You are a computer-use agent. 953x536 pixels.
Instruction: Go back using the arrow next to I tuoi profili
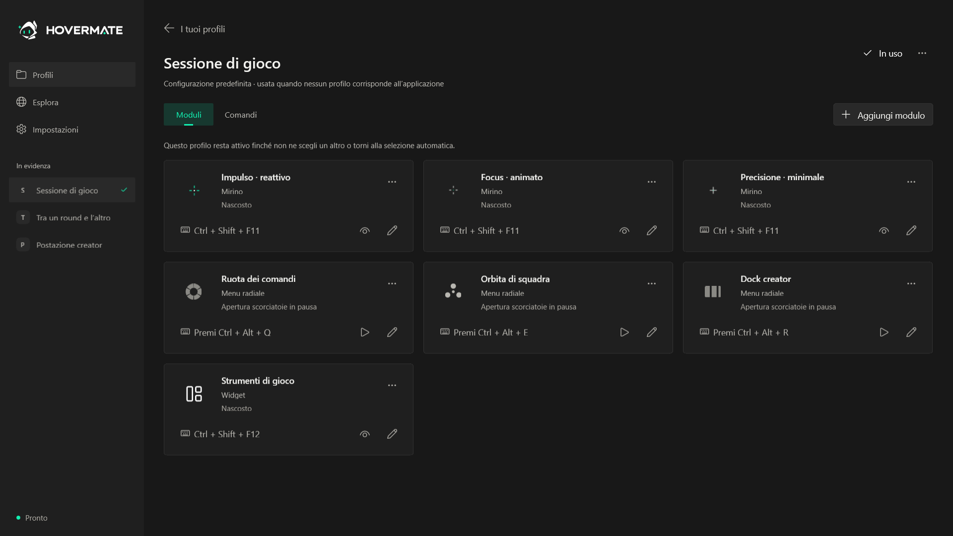coord(169,28)
